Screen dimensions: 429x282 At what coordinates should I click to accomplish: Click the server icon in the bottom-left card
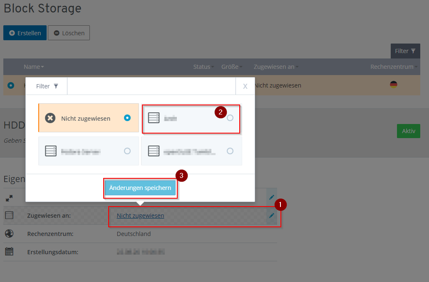(x=51, y=151)
